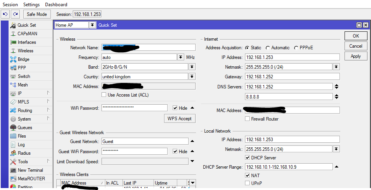Collapse the Guest Network field arrow
Screen dimensions: 371x190
(x=192, y=142)
